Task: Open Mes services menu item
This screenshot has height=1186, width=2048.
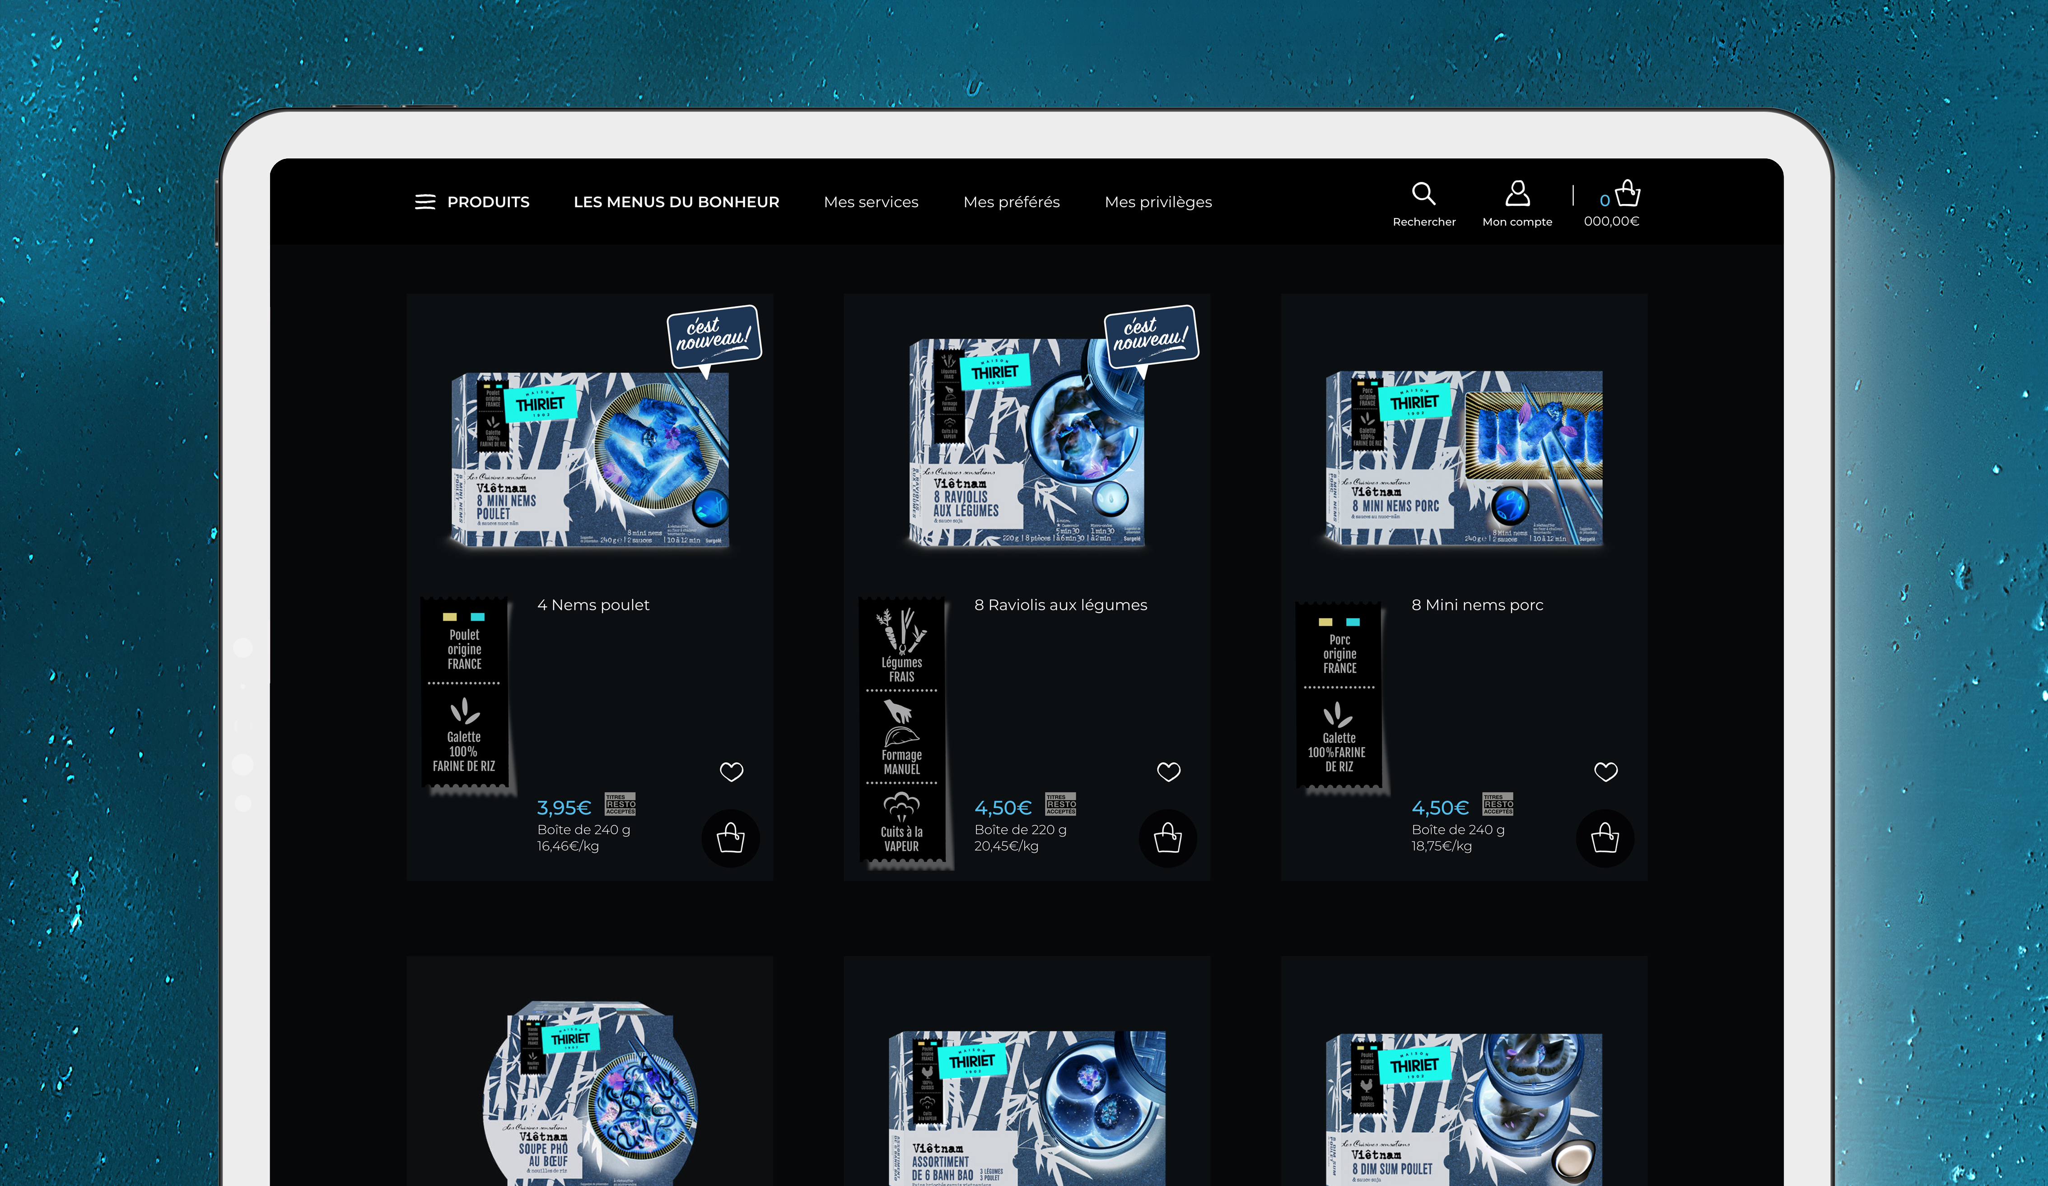Action: coord(871,202)
